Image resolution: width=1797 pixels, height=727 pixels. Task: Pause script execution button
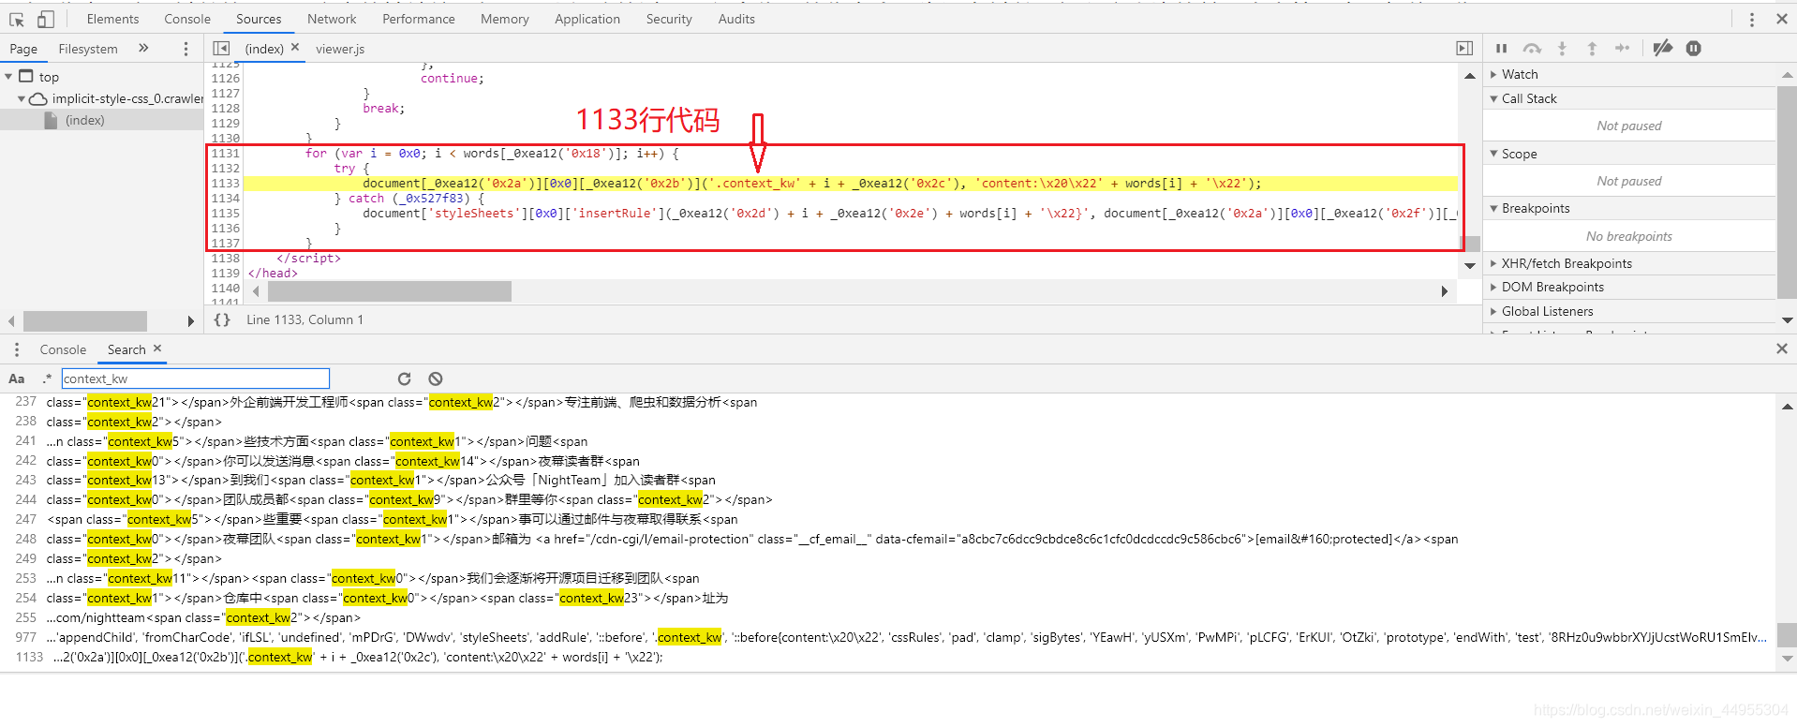[x=1501, y=48]
